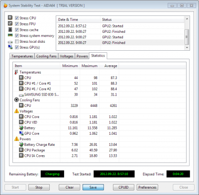Click the CPU IA Cores average 13.53
The height and width of the screenshot is (195, 199).
(113, 156)
